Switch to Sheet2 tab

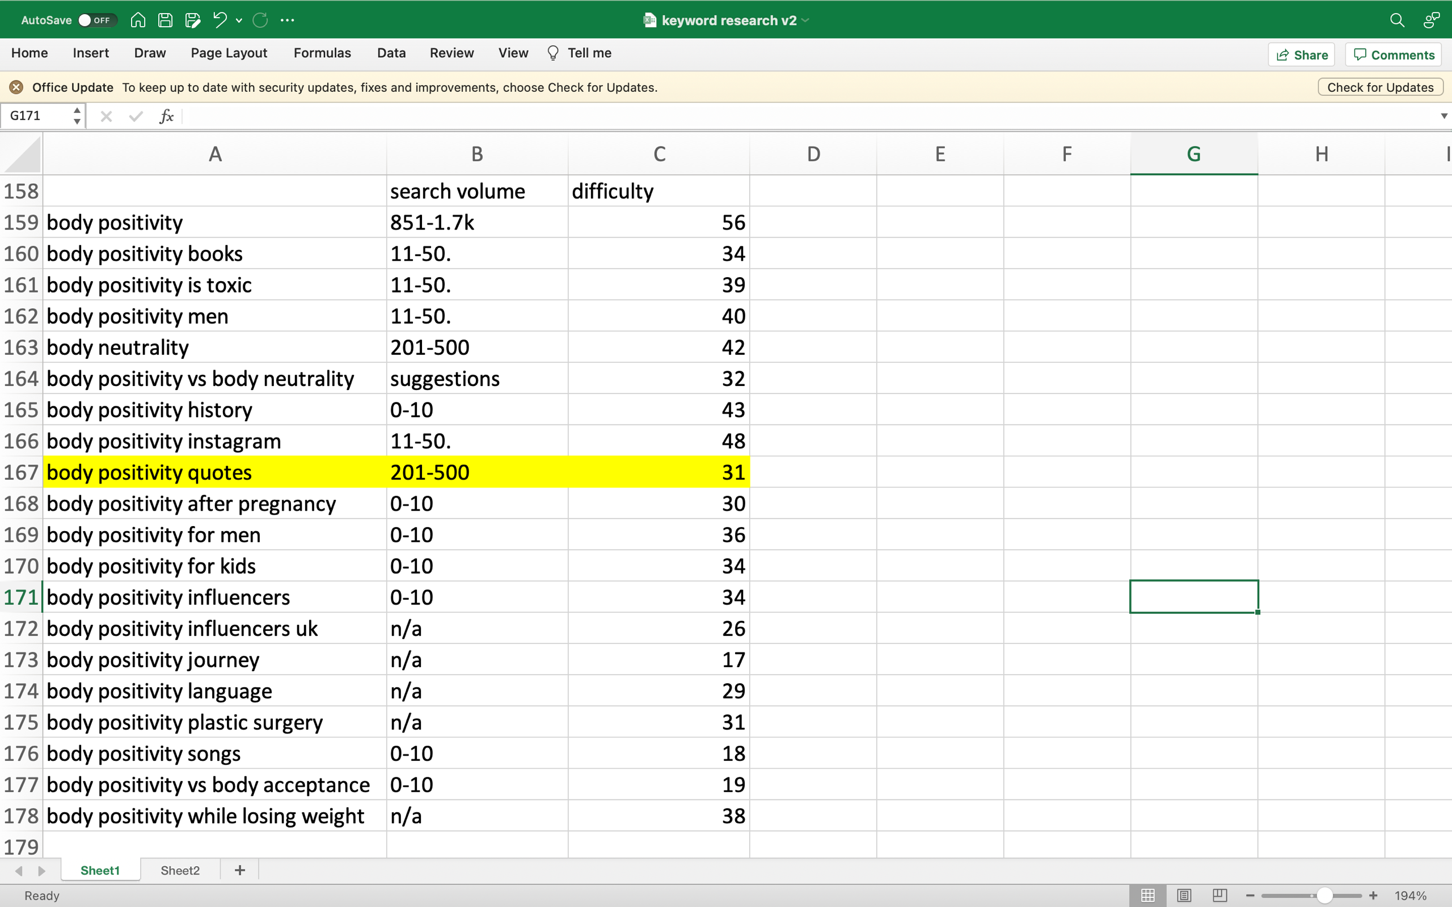tap(180, 870)
